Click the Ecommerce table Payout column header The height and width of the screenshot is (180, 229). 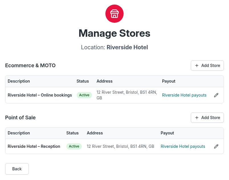point(169,81)
